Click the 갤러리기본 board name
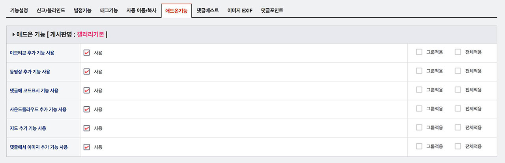Viewport: 505px width, 163px height. (90, 35)
